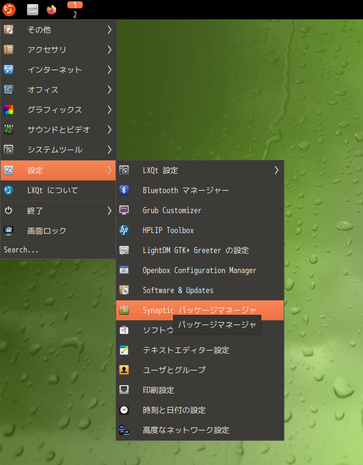The image size is (363, 465).
Task: Open LightDM GTK+ Greeter の設定 entry
Action: [x=200, y=250]
